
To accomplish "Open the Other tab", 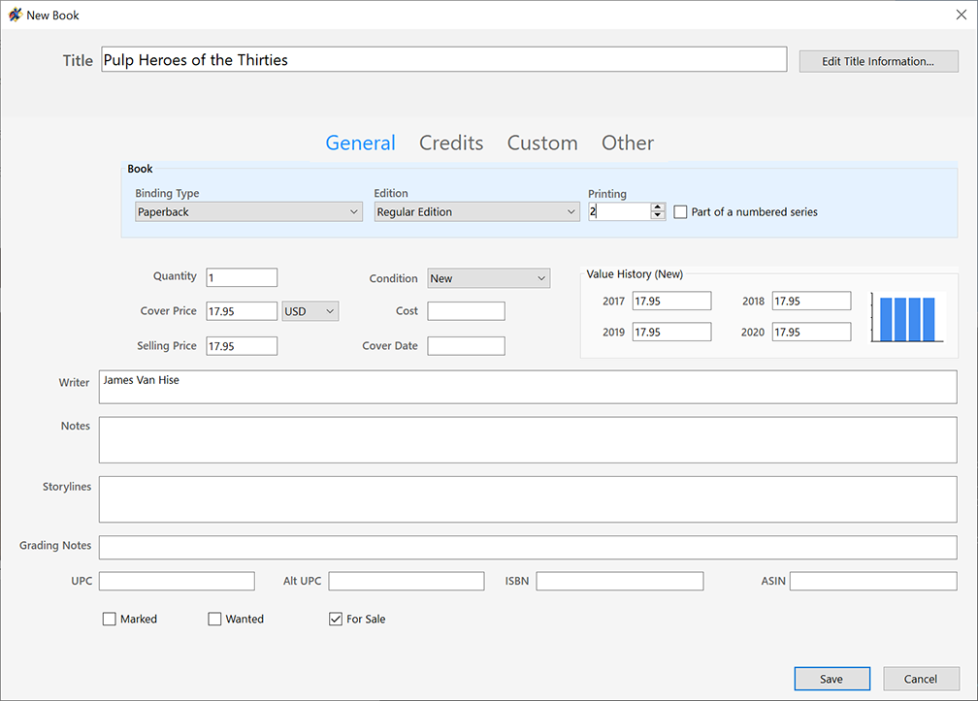I will [x=628, y=143].
